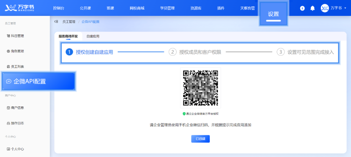Open 插件 in top navigation
The width and height of the screenshot is (351, 157).
click(221, 8)
